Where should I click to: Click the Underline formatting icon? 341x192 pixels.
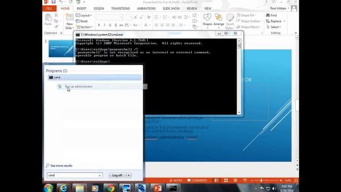pos(110,25)
